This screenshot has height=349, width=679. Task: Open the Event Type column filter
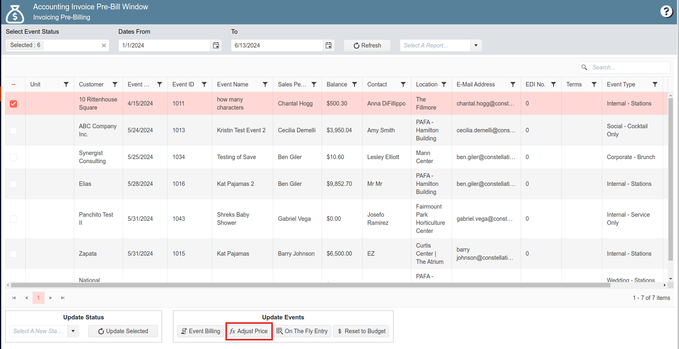pos(655,84)
